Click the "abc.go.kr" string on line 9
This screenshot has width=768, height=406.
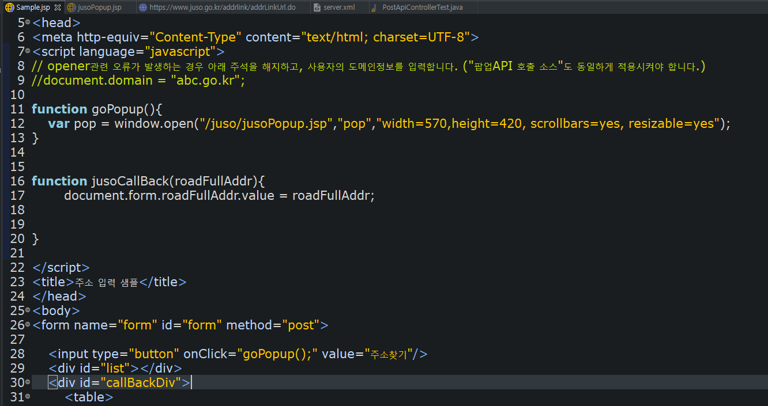(205, 81)
